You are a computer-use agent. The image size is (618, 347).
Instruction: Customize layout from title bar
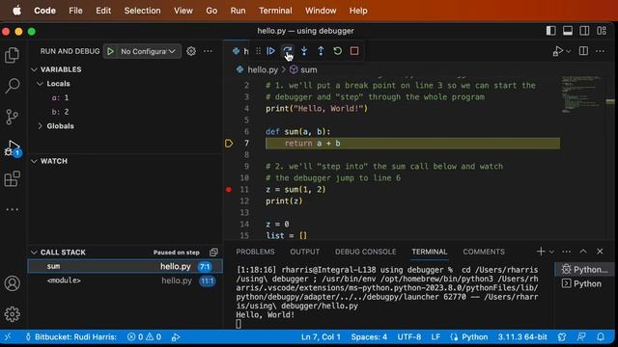coord(602,31)
